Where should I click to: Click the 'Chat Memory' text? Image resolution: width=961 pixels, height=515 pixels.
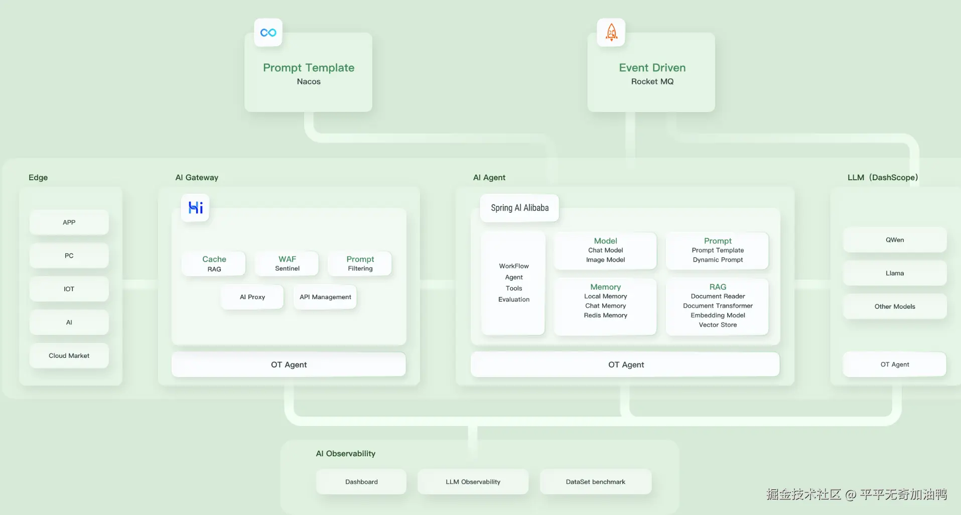pyautogui.click(x=605, y=306)
